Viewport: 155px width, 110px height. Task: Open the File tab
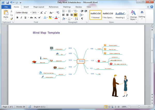pyautogui.click(x=6, y=7)
